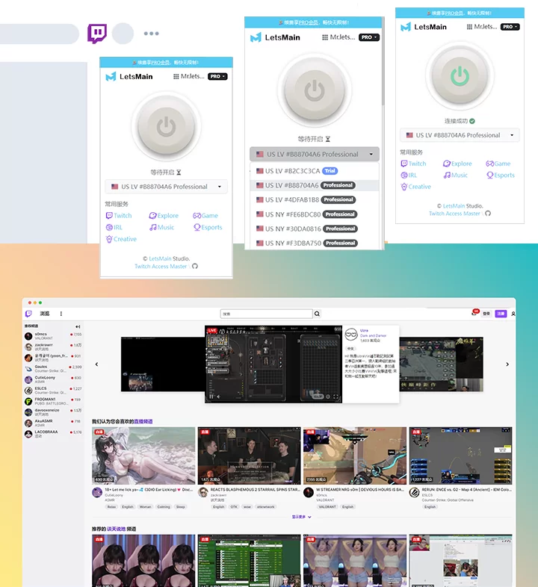Click the GitHub icon at bottom of left popup
The height and width of the screenshot is (587, 538).
(195, 266)
